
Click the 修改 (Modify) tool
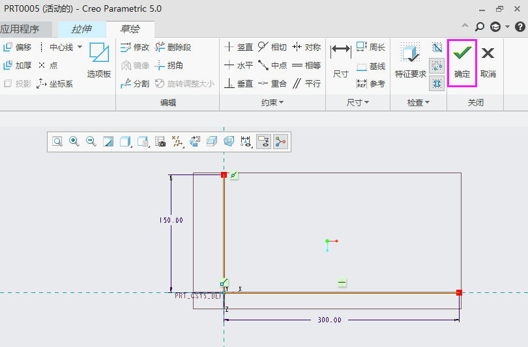coord(135,48)
